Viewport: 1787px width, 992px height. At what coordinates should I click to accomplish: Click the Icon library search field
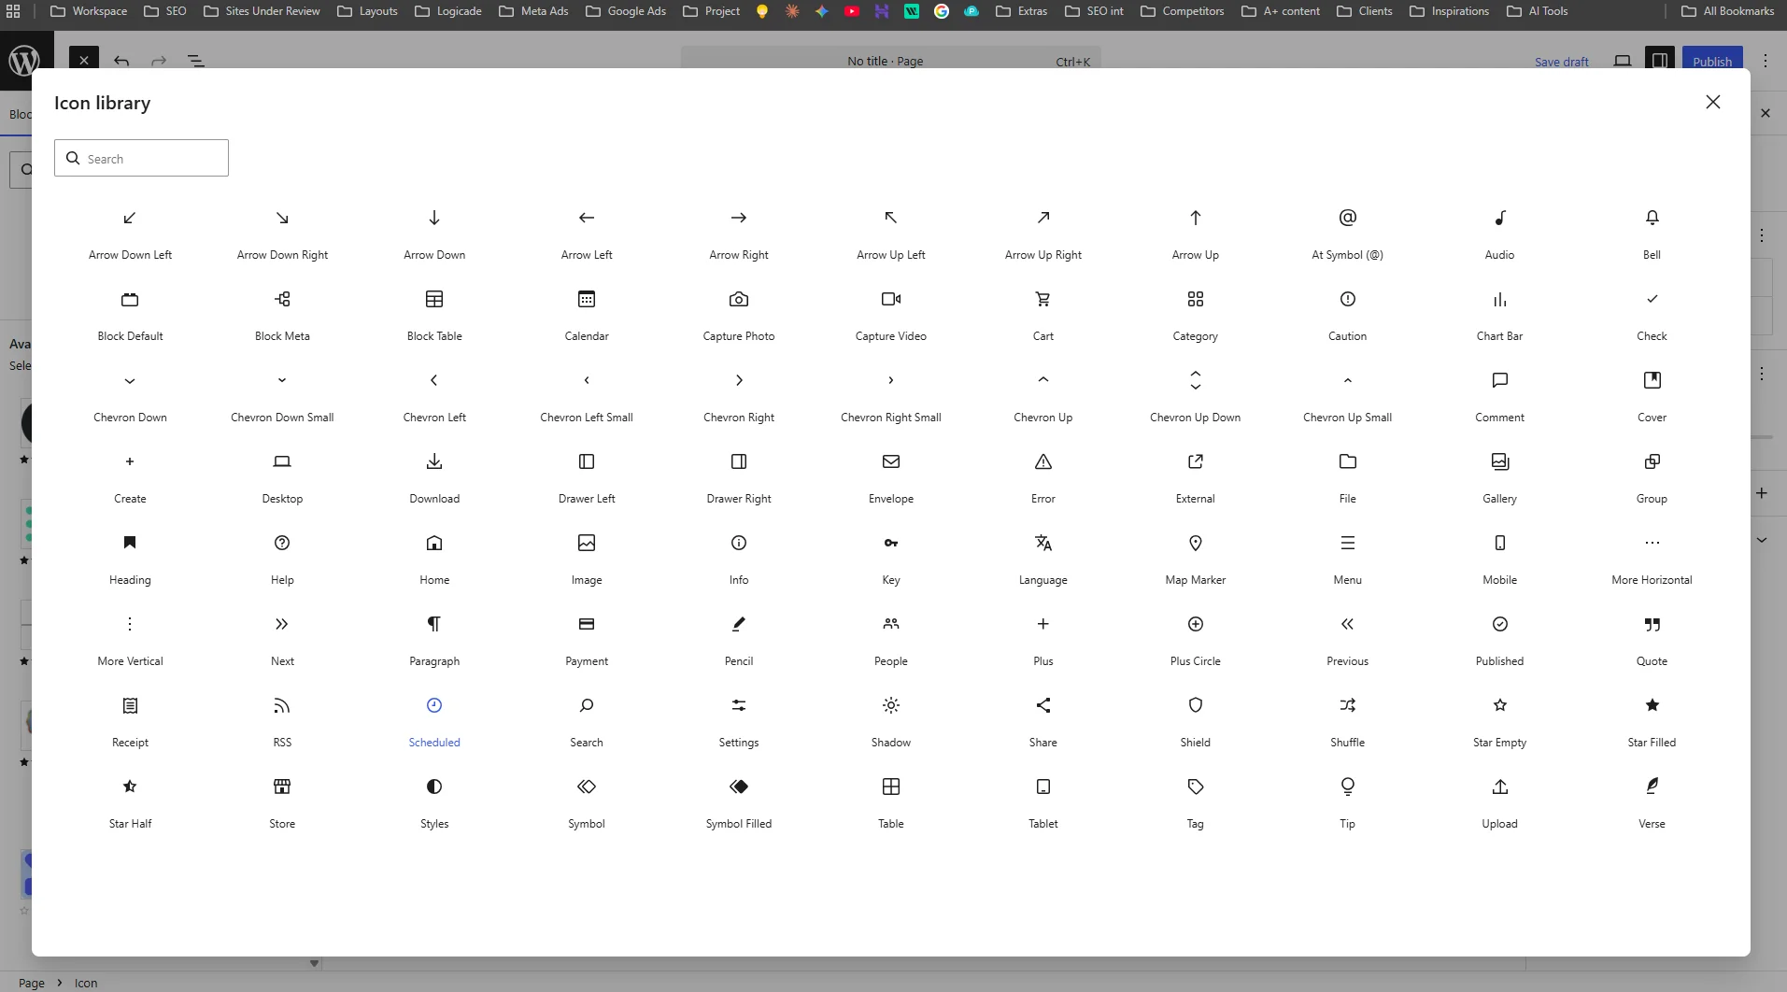pos(141,158)
